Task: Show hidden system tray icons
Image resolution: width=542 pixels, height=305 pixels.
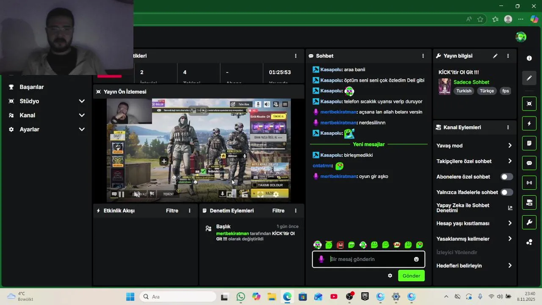Action: [x=446, y=297]
